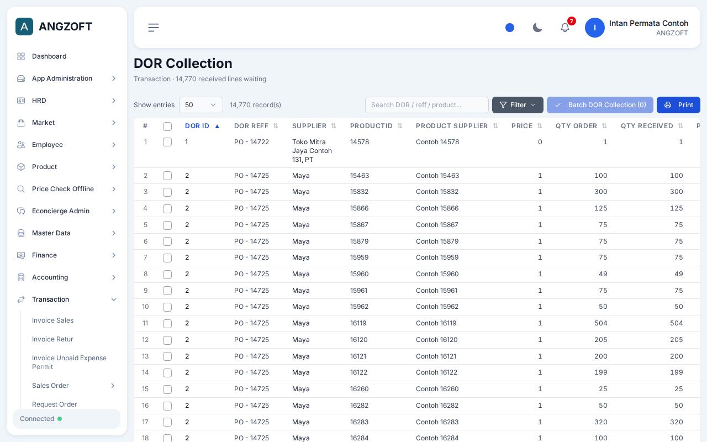Open the Invoice Sales menu item
This screenshot has height=442, width=707.
pos(52,320)
